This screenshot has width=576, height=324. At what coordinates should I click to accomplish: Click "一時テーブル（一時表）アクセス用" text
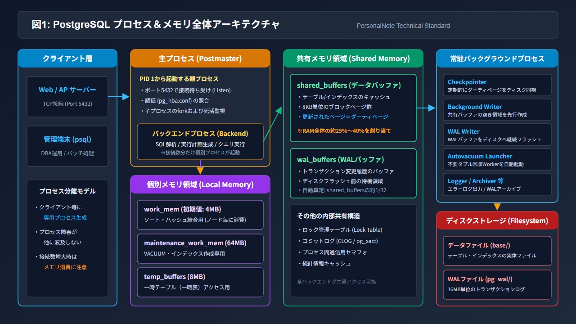[187, 288]
